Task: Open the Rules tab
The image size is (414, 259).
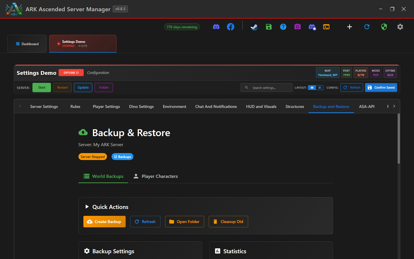Action: click(75, 106)
